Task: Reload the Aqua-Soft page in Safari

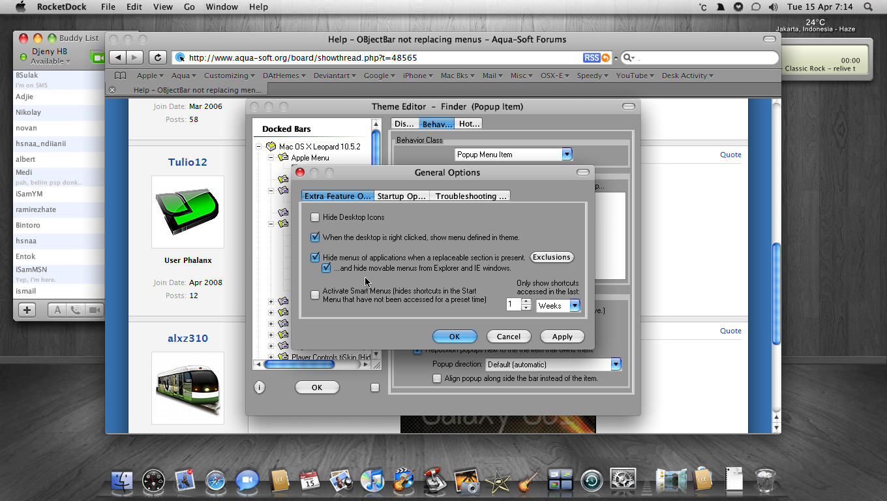Action: (157, 57)
